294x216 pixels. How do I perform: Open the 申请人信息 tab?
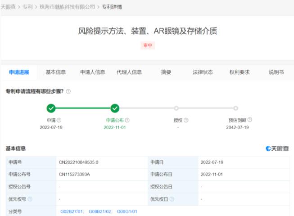(x=92, y=72)
